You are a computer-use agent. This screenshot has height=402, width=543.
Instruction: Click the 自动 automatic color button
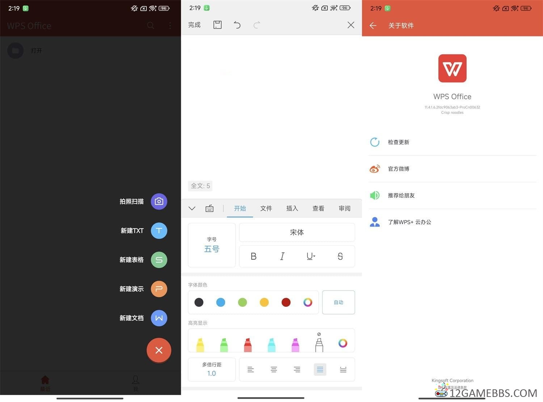[338, 302]
